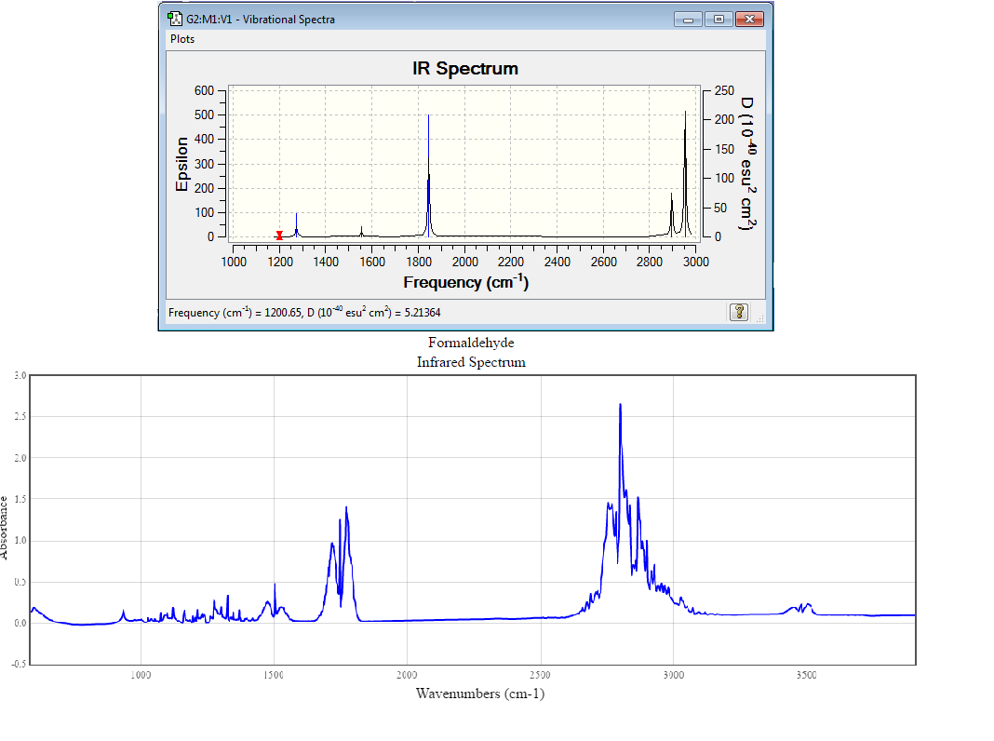
Task: Click the Wavenumbers axis label
Action: click(480, 694)
